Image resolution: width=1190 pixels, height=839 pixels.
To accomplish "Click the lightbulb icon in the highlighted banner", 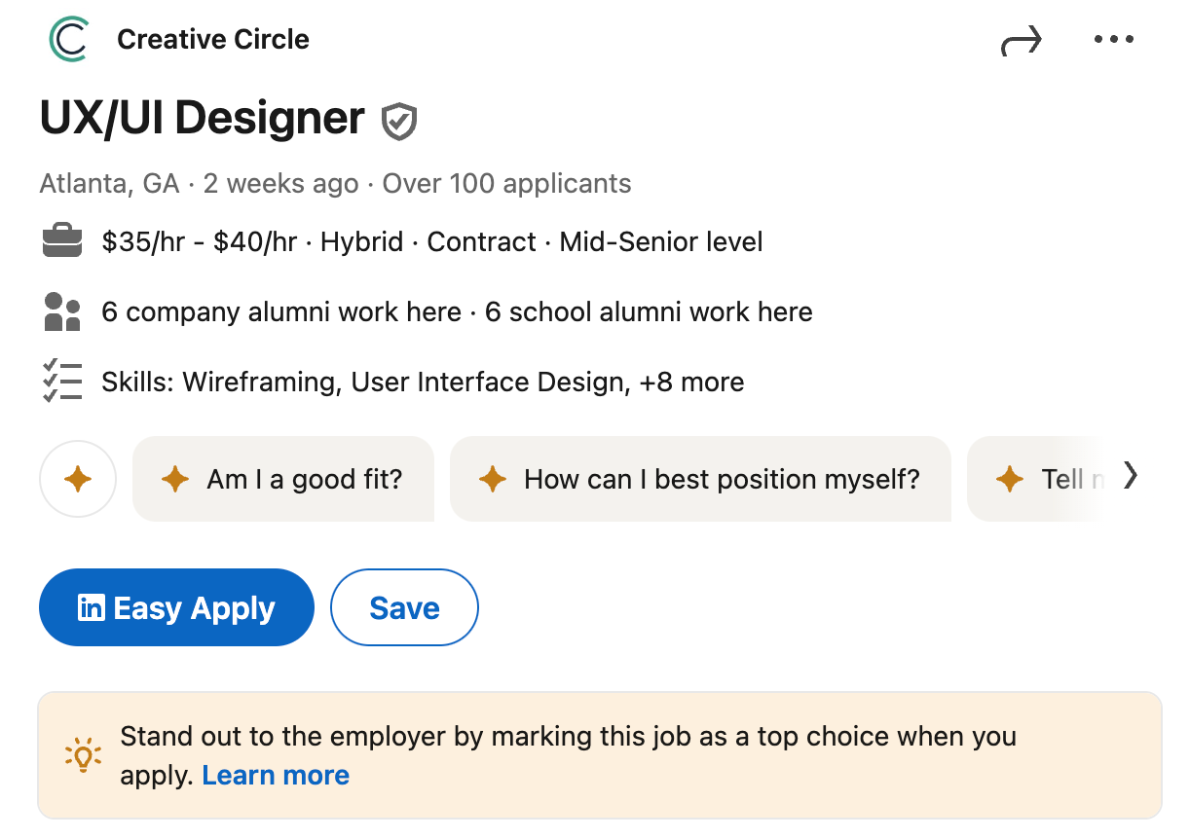I will point(84,755).
